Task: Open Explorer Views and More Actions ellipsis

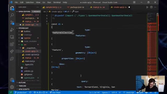Action: coord(38,7)
